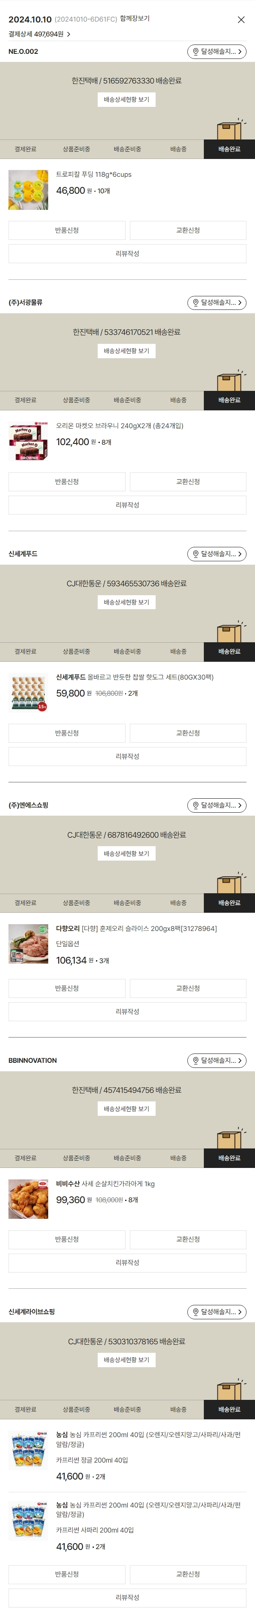This screenshot has width=255, height=1608.
Task: Request an exchange for 오리온 마켓오 브라우니
Action: (x=188, y=482)
